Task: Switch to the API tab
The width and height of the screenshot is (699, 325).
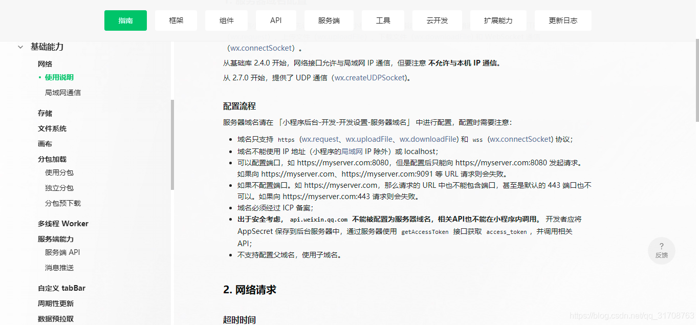Action: 276,20
